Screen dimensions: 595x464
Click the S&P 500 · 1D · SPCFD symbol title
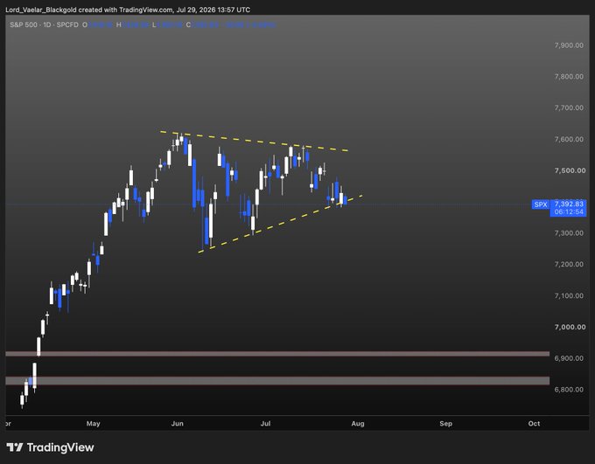(x=44, y=25)
